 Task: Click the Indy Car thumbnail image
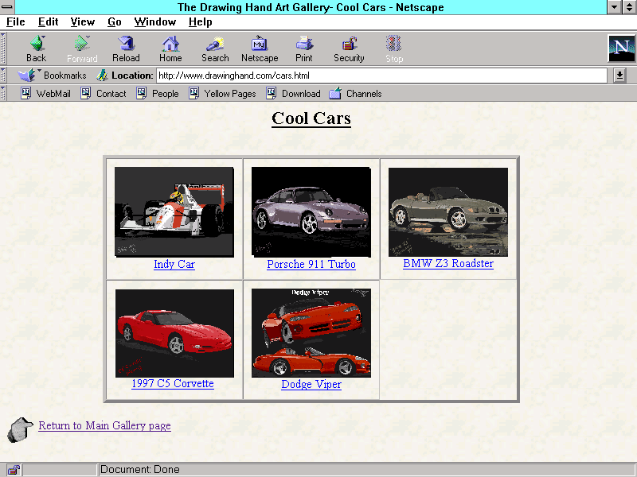[x=174, y=212]
